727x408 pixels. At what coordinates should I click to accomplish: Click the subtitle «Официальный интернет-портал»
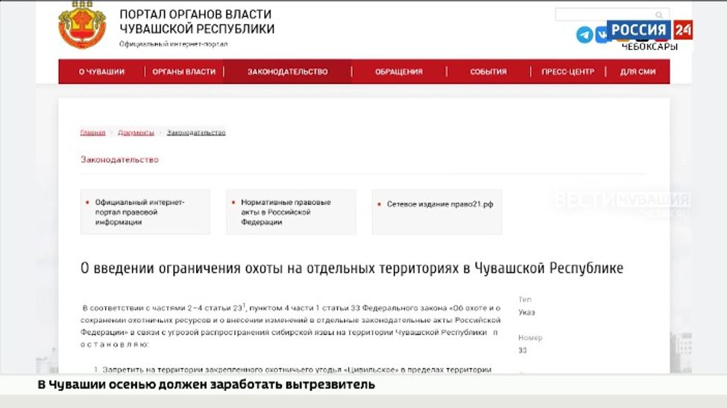pos(174,44)
